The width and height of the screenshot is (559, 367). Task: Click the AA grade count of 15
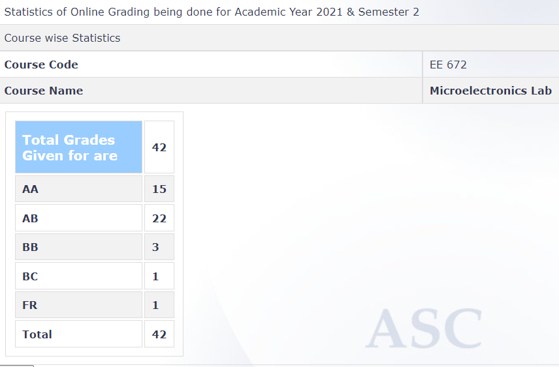(x=159, y=189)
